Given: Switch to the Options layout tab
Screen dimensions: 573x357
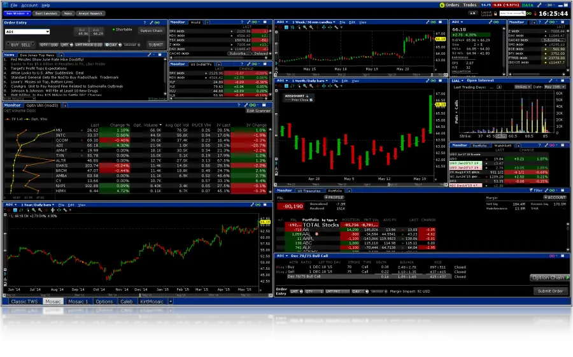Looking at the screenshot, I should click(x=104, y=301).
